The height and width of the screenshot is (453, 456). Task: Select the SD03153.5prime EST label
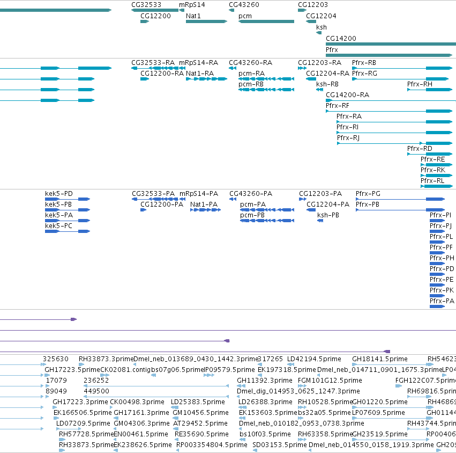pos(280,445)
